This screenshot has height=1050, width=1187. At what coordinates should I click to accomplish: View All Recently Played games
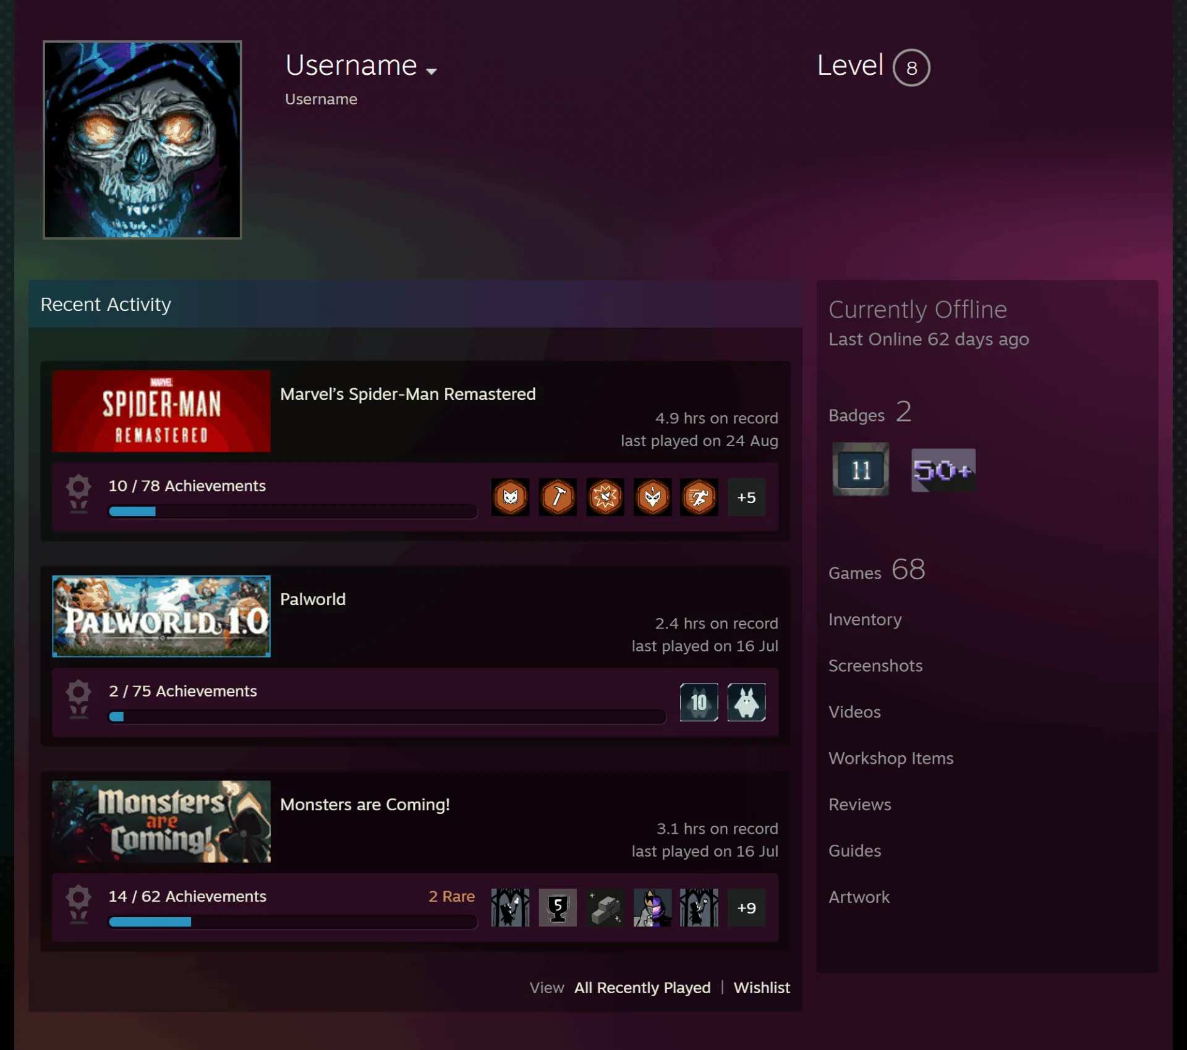(x=642, y=988)
